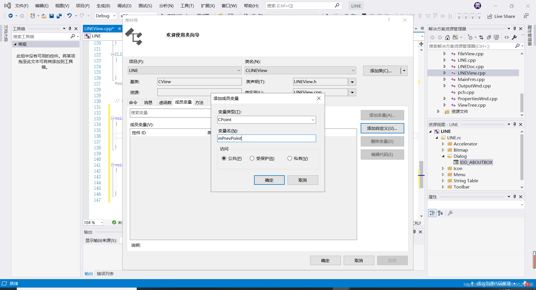
Task: Select the View Code icon in Solution Explorer
Action: coord(507,37)
